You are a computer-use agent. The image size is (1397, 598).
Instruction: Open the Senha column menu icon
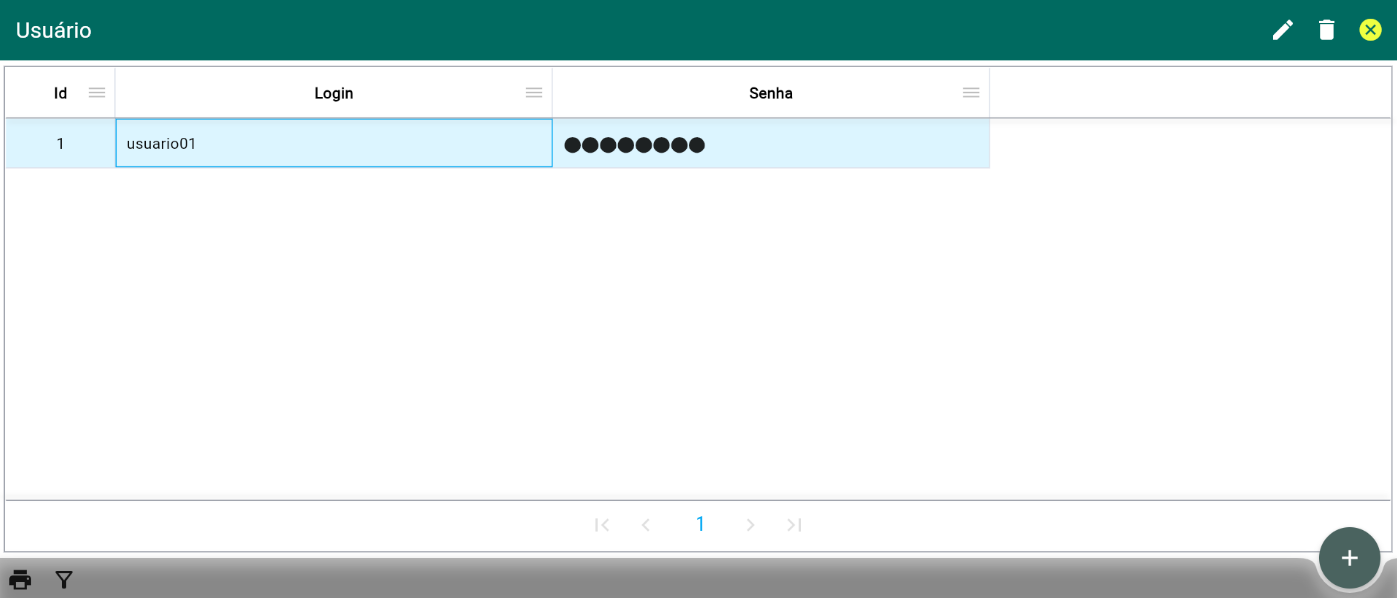[971, 93]
